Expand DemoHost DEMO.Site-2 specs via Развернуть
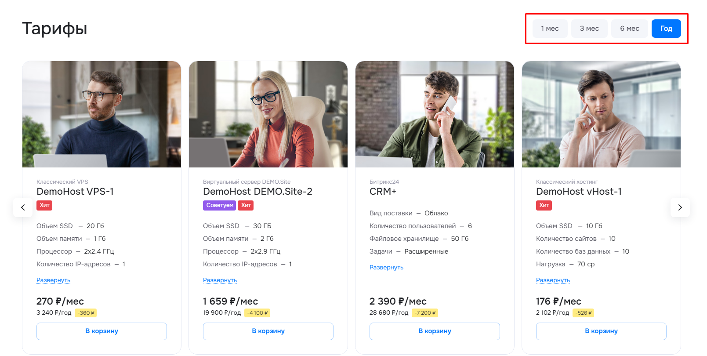 220,280
